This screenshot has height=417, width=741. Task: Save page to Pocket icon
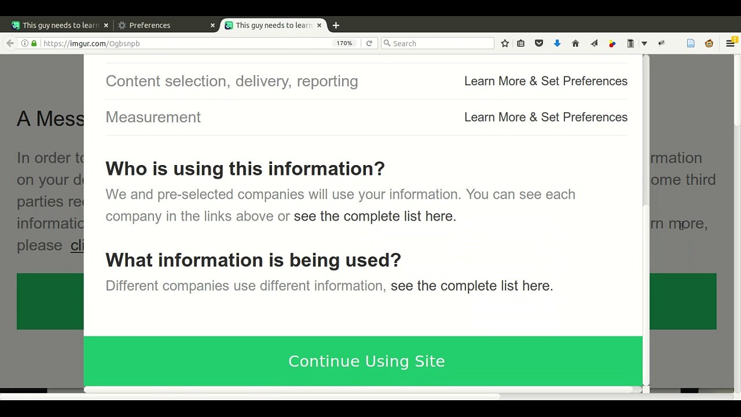pyautogui.click(x=539, y=43)
